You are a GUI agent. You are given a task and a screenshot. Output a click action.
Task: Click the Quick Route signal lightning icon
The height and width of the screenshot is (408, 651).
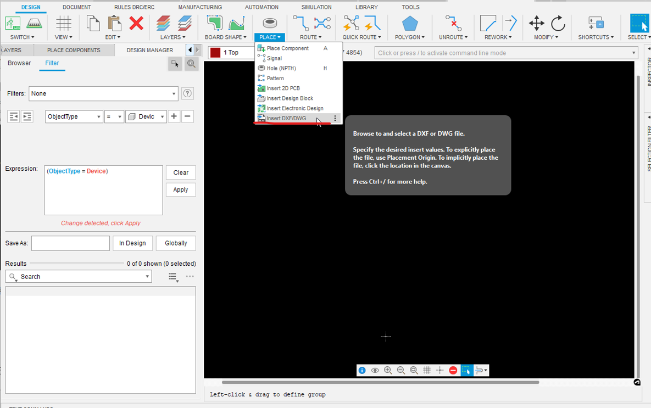(x=372, y=23)
